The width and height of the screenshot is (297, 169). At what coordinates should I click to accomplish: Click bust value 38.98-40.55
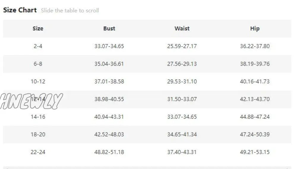click(109, 99)
